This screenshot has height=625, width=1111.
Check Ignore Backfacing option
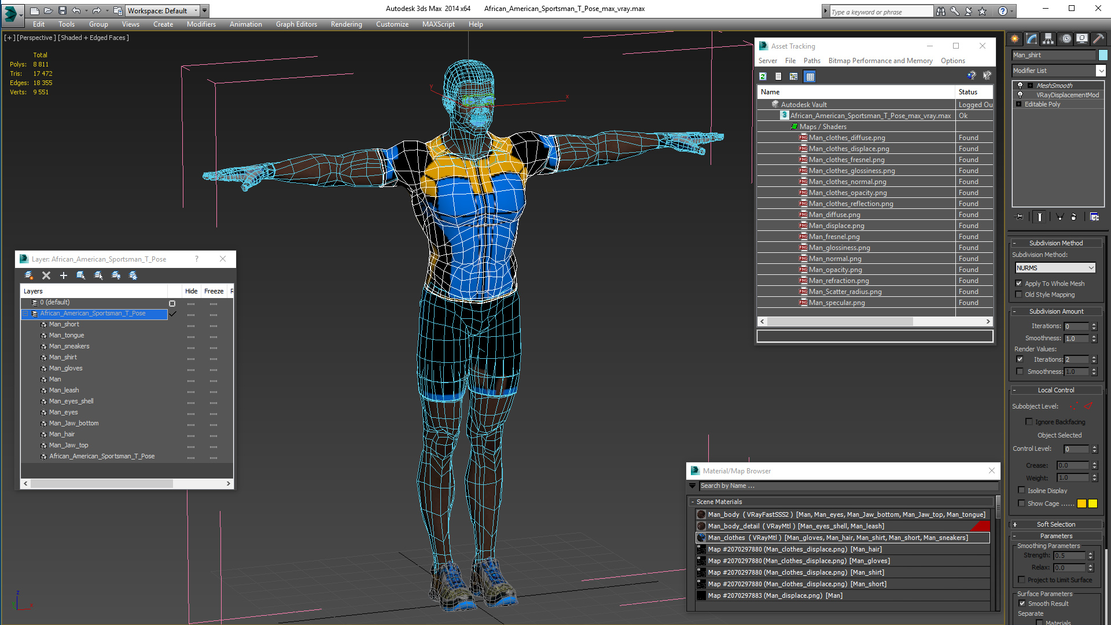pyautogui.click(x=1029, y=422)
